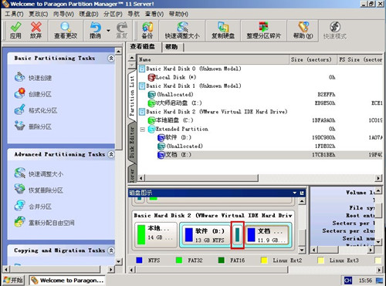
Task: Switch to the 查看磁盘 tab
Action: click(143, 47)
